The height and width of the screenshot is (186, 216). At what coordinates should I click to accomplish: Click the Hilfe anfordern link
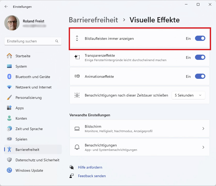click(90, 167)
